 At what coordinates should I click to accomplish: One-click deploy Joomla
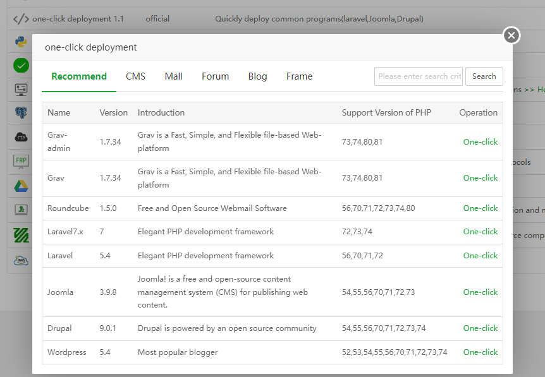480,292
